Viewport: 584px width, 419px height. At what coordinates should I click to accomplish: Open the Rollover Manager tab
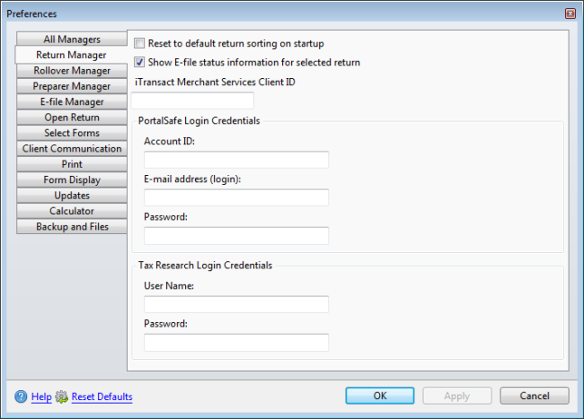click(72, 71)
